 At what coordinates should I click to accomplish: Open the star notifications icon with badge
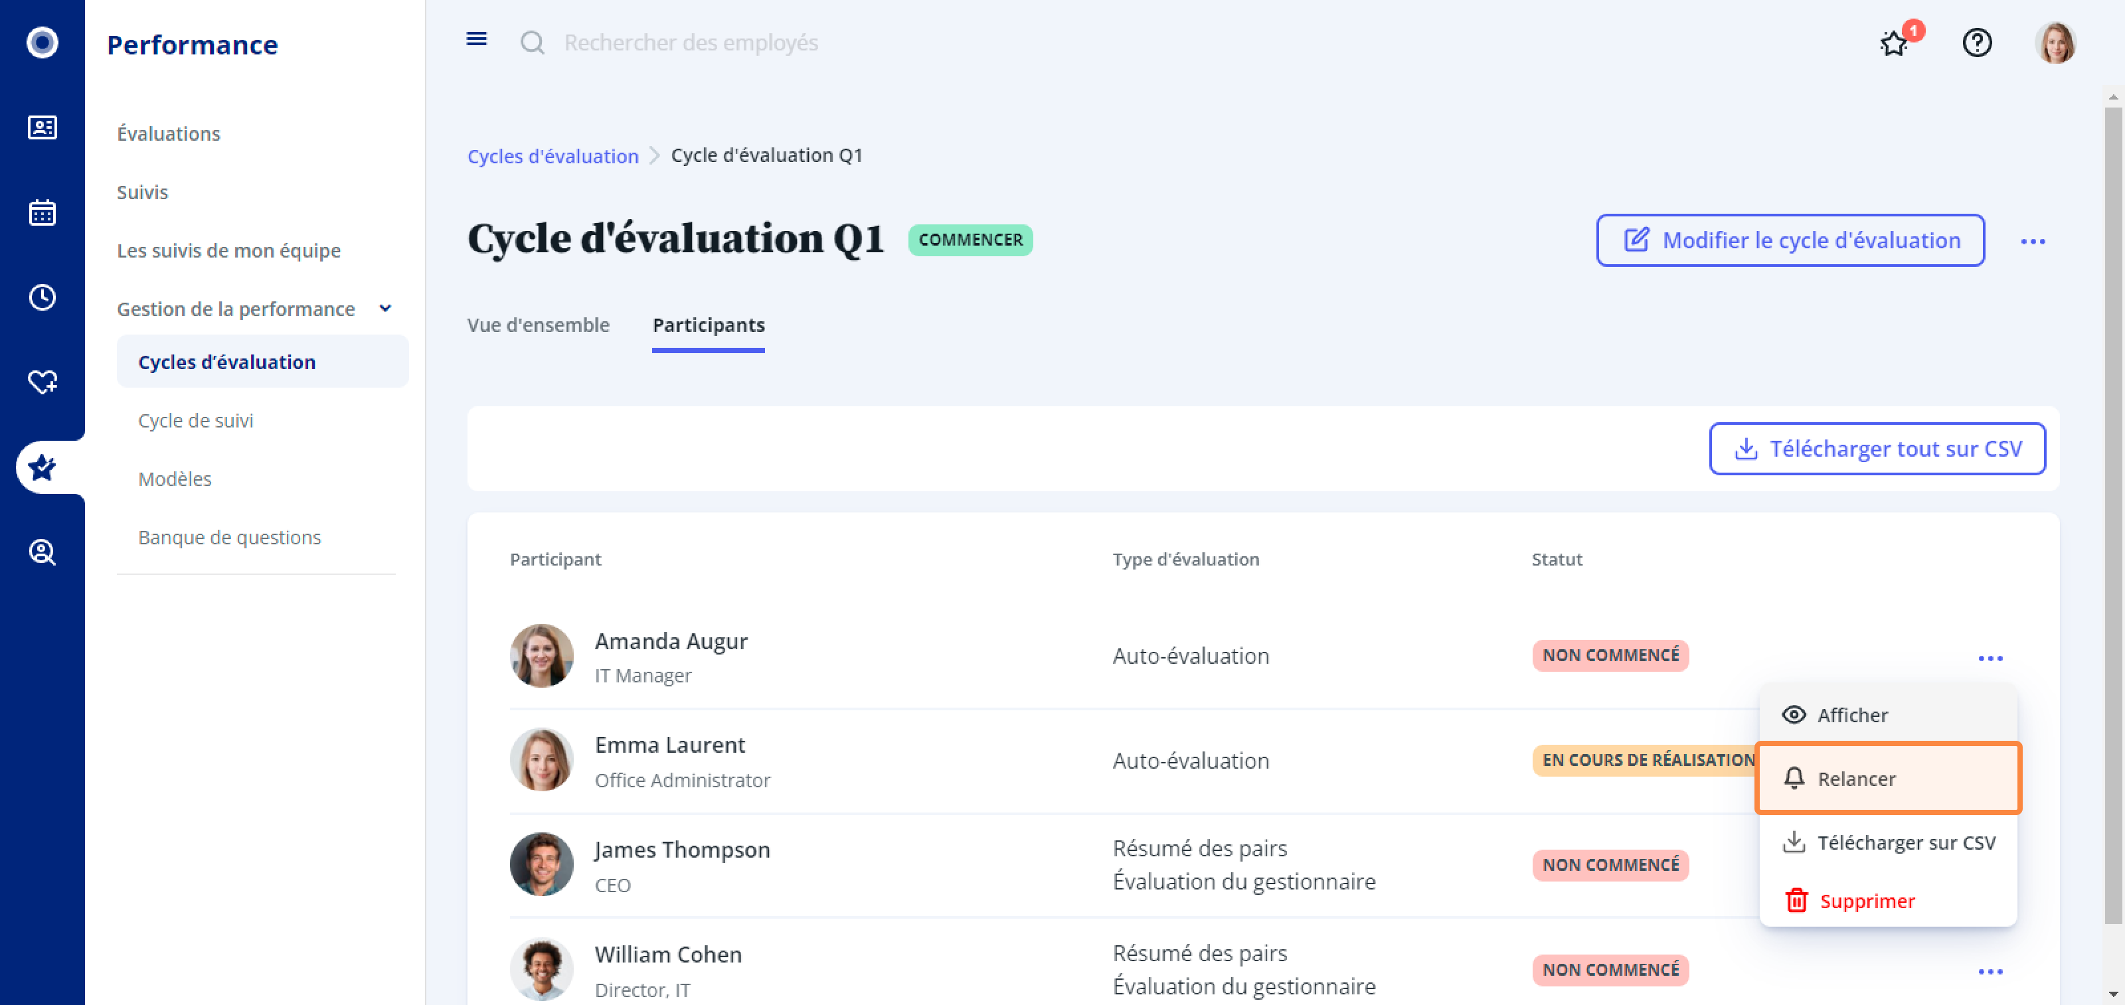[1894, 42]
